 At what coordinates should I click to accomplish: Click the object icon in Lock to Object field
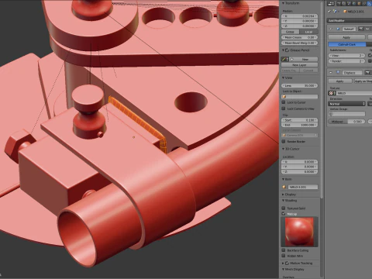[x=284, y=97]
